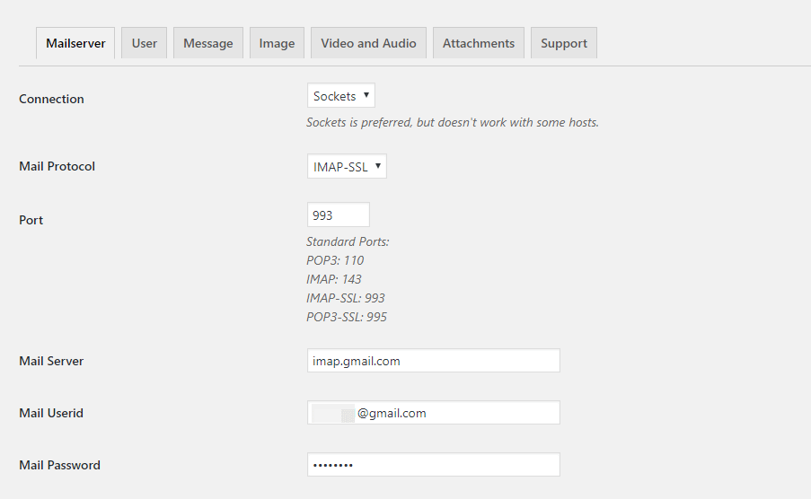
Task: Click the Port label on the left
Action: [x=31, y=220]
